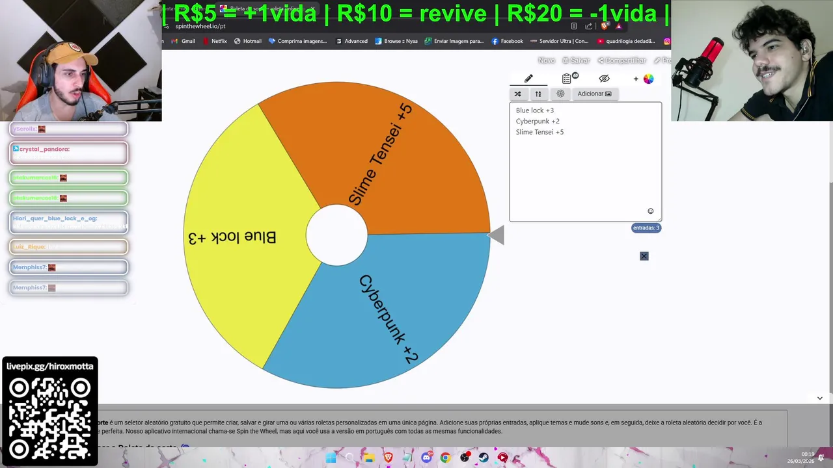833x468 pixels.
Task: Sort the wheel entries
Action: click(x=538, y=94)
